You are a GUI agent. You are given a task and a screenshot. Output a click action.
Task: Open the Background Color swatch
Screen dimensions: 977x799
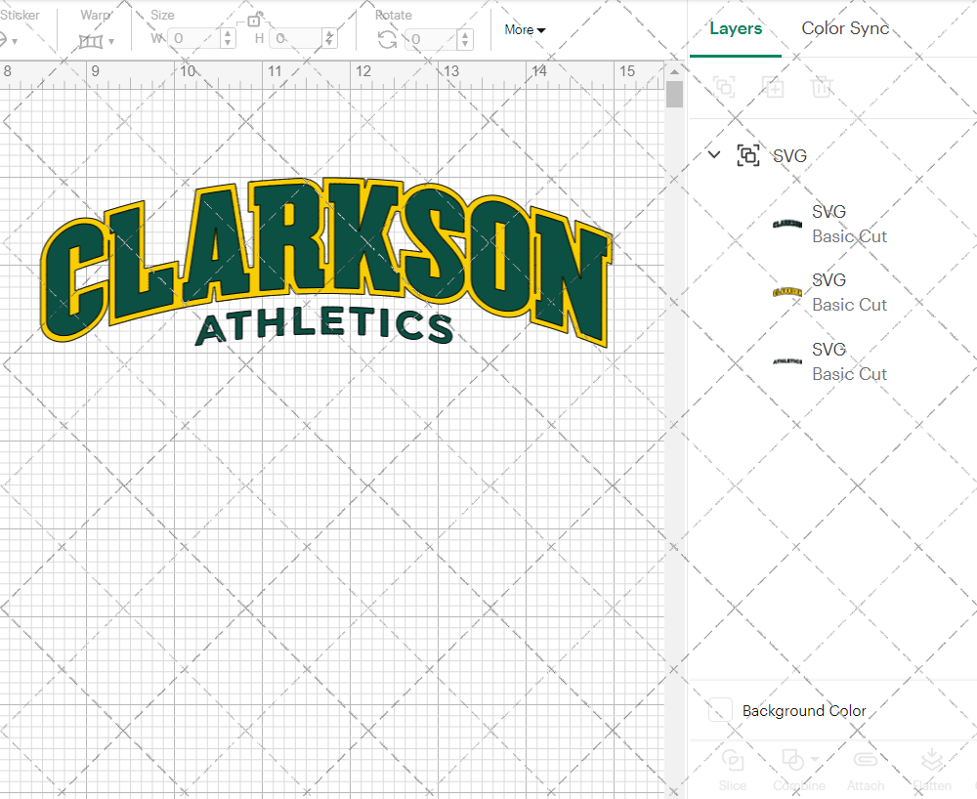pyautogui.click(x=718, y=711)
